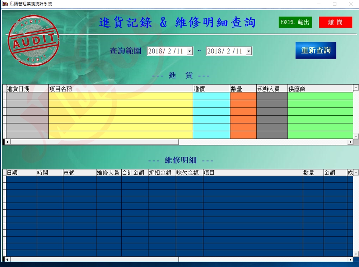Click the first yellow 項目名稱 cell

point(121,96)
